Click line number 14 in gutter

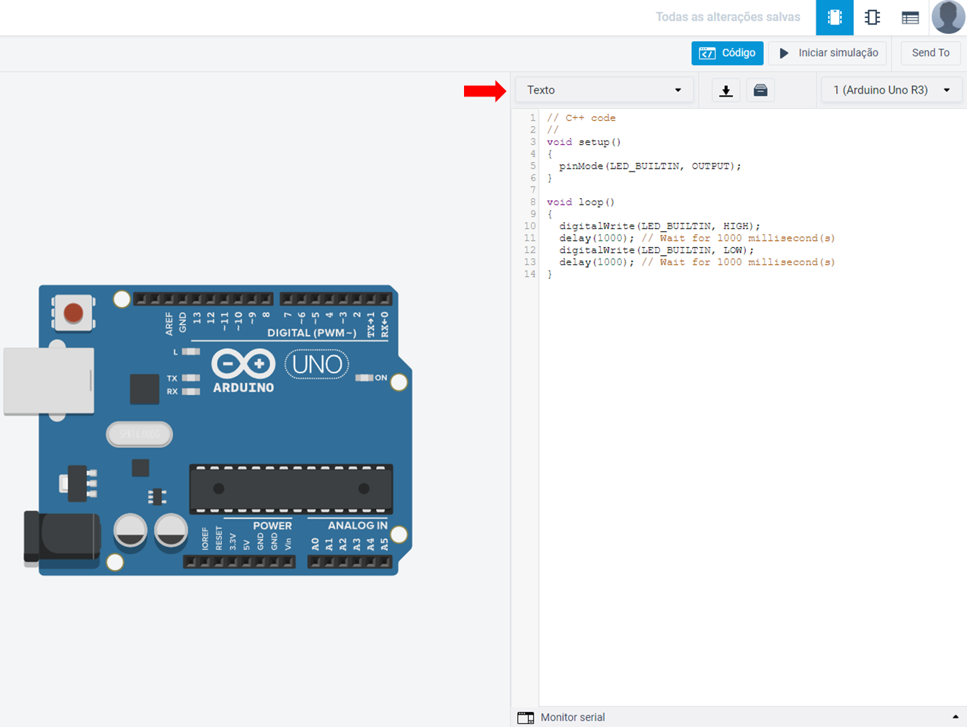coord(530,274)
